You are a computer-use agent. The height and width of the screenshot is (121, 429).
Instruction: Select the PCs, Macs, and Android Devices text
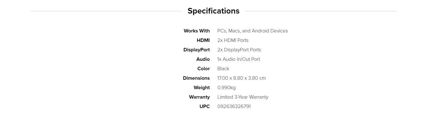coord(252,31)
